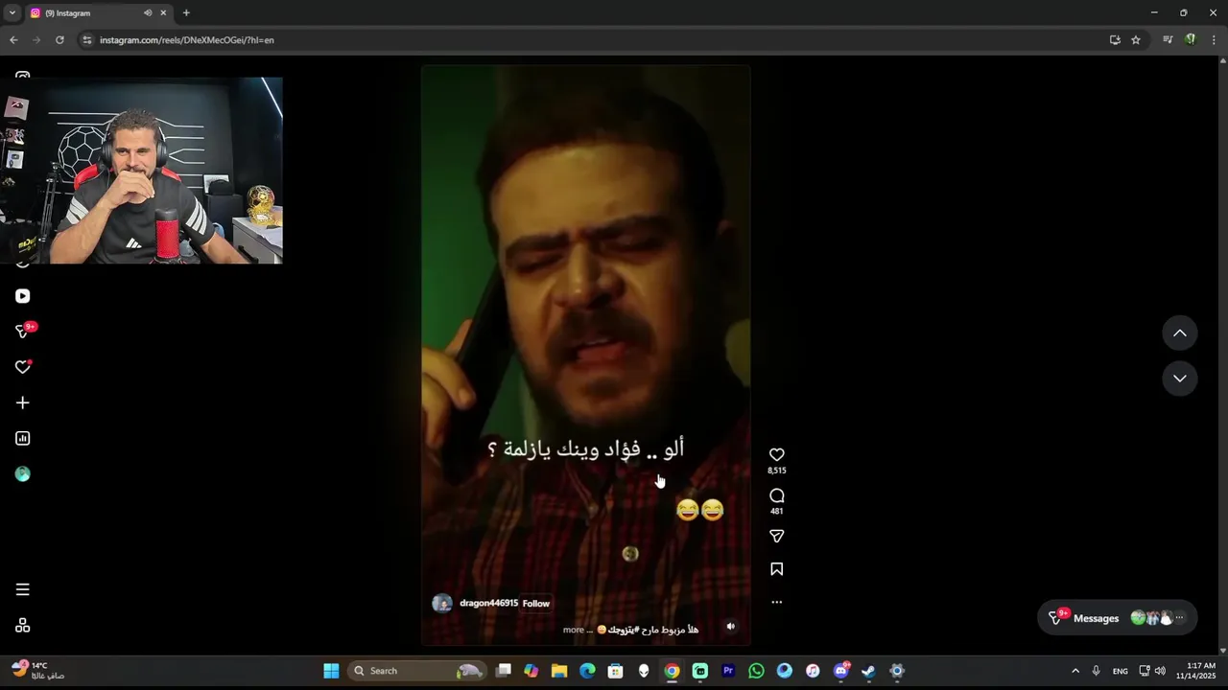Open Notifications heart in sidebar
Viewport: 1228px width, 690px height.
[23, 367]
